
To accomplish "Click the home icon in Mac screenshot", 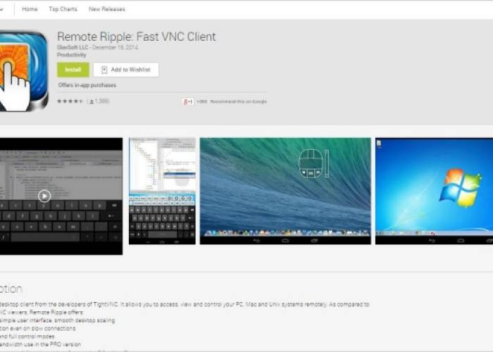I will coord(285,241).
